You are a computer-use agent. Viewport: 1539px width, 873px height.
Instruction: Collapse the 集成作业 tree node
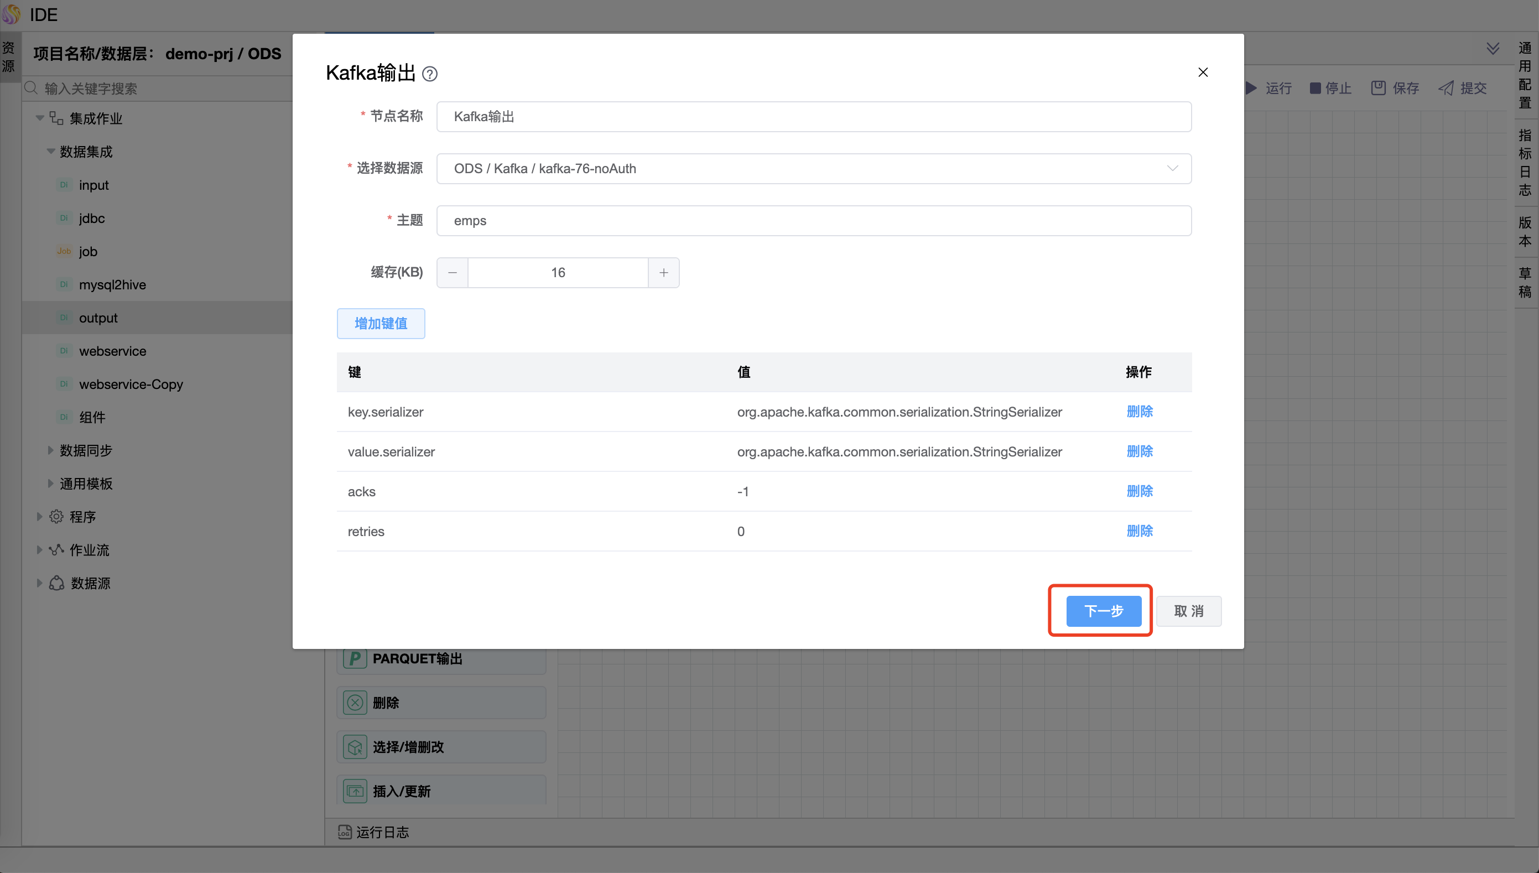40,118
